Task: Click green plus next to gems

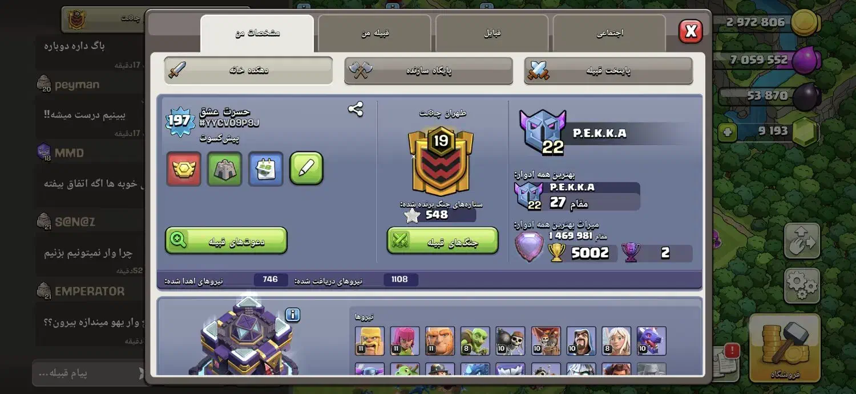Action: pyautogui.click(x=727, y=132)
